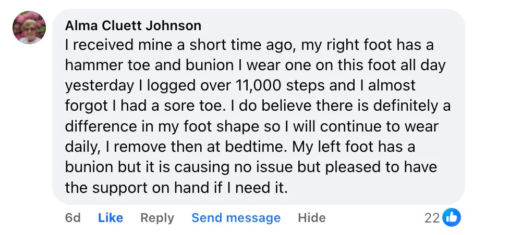The height and width of the screenshot is (235, 510).
Task: Like Alma's comment
Action: 111,218
